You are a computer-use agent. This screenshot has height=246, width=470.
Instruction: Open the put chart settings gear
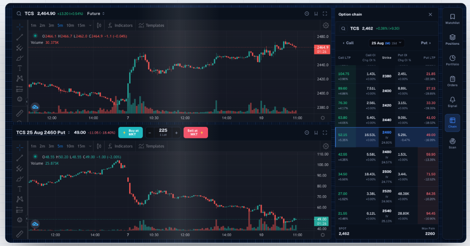click(x=326, y=147)
